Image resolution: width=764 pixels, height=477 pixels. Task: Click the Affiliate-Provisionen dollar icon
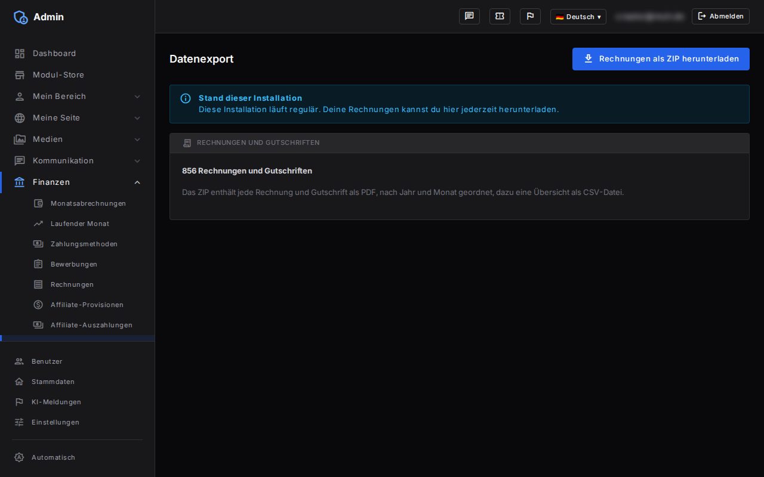point(38,305)
